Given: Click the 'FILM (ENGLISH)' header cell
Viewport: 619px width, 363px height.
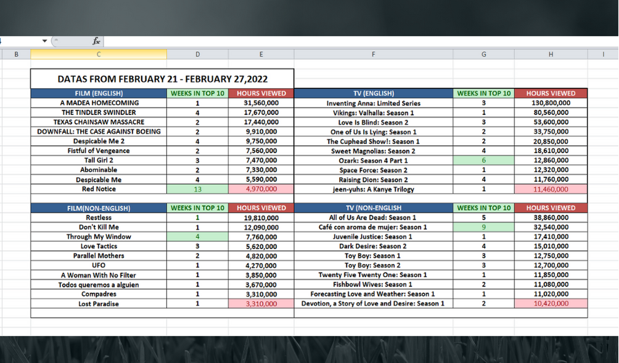Looking at the screenshot, I should coord(99,94).
